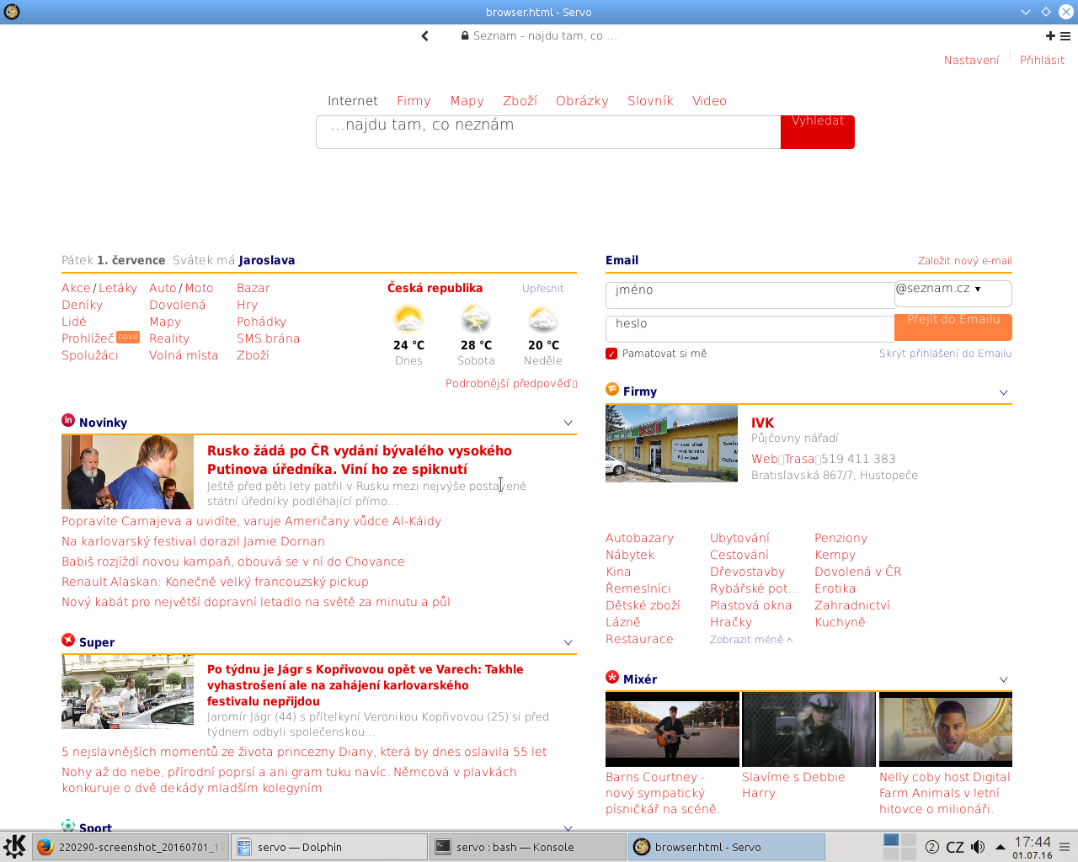This screenshot has width=1078, height=862.
Task: Select the Video search tab
Action: pyautogui.click(x=709, y=101)
